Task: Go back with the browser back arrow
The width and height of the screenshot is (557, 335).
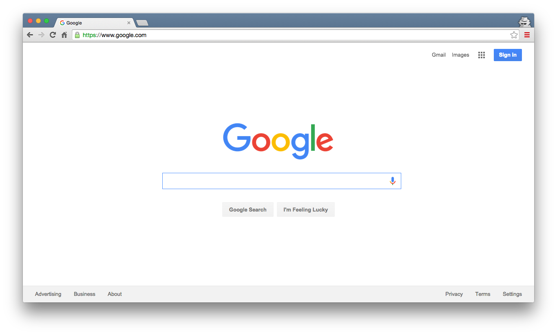Action: [30, 35]
